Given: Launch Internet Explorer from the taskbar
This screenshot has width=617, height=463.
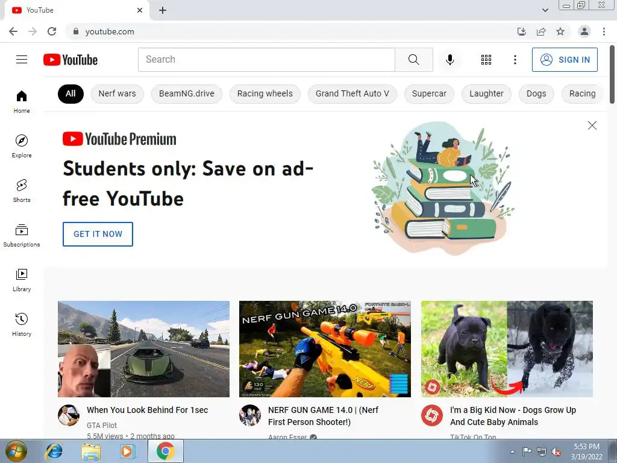Looking at the screenshot, I should (54, 451).
